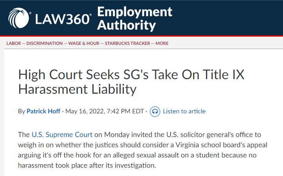
Task: Click the "Listen to article" link
Action: (184, 111)
